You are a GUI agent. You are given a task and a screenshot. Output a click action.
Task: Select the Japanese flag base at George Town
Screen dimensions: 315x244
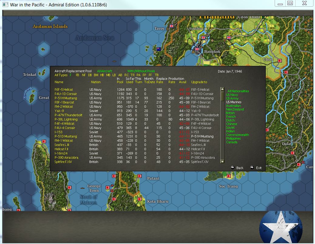pos(108,187)
